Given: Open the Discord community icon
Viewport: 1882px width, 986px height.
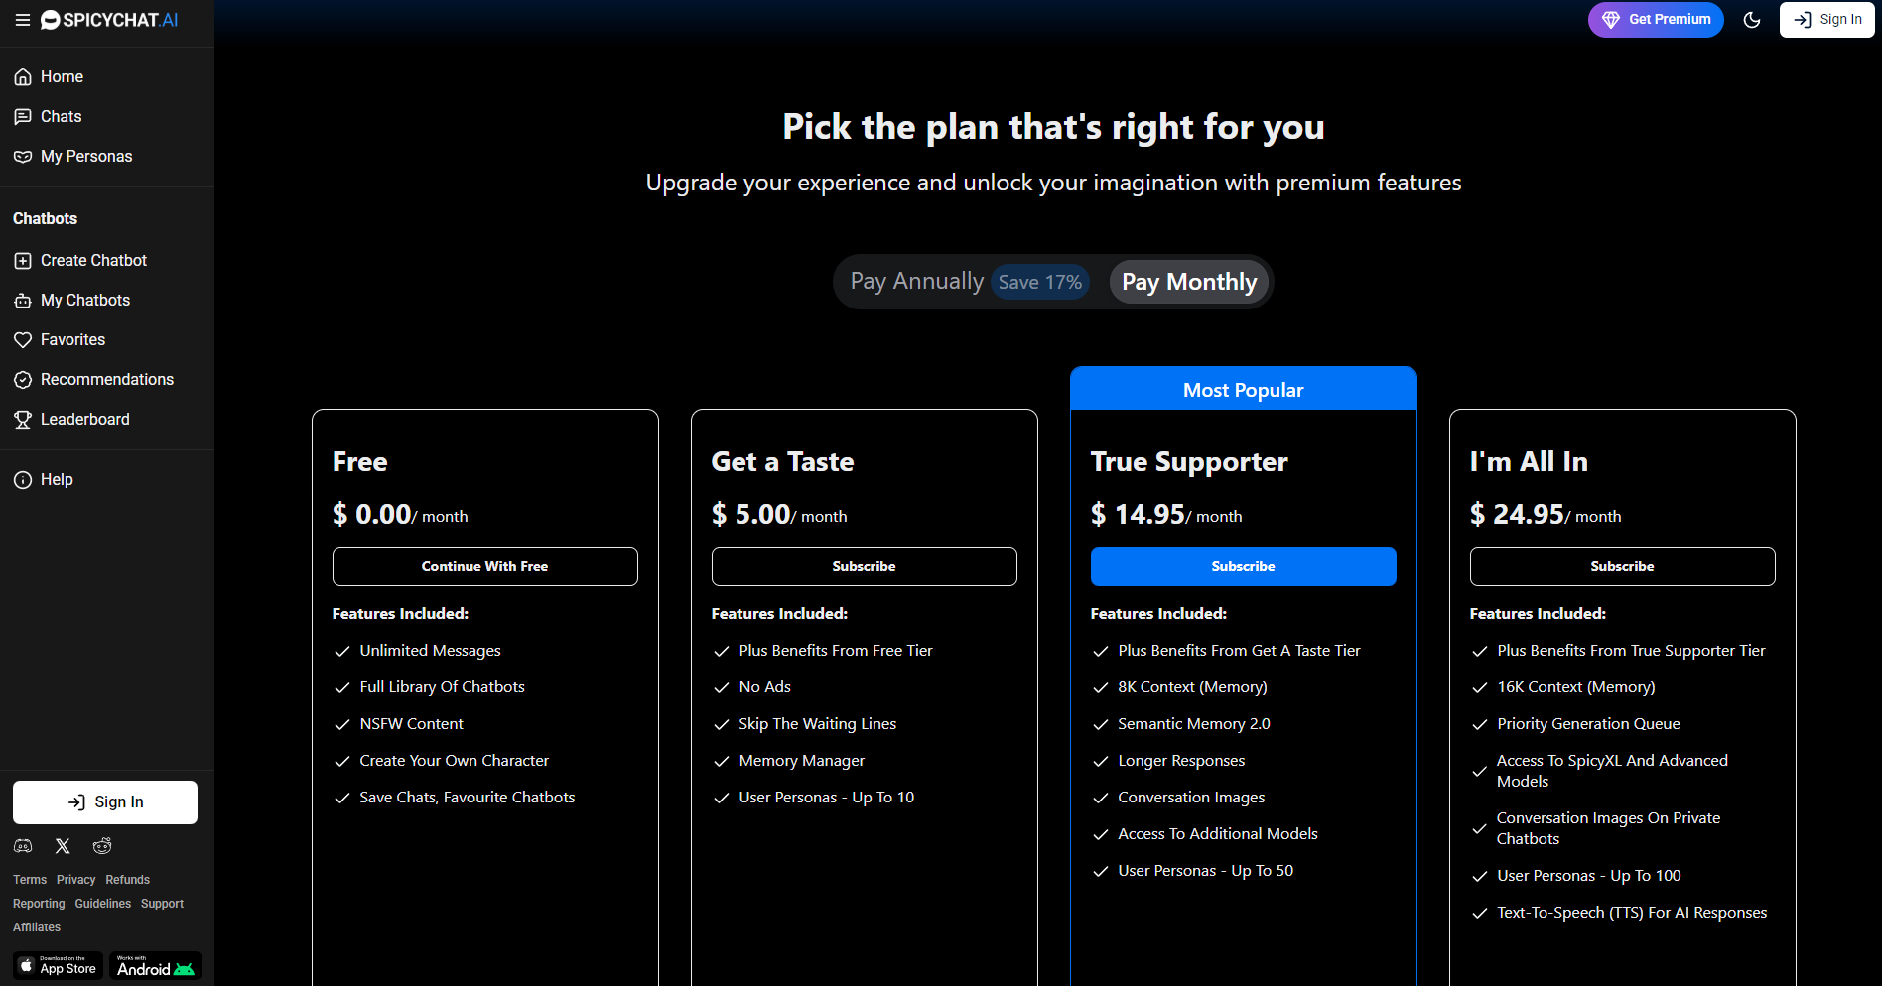Looking at the screenshot, I should click(23, 846).
